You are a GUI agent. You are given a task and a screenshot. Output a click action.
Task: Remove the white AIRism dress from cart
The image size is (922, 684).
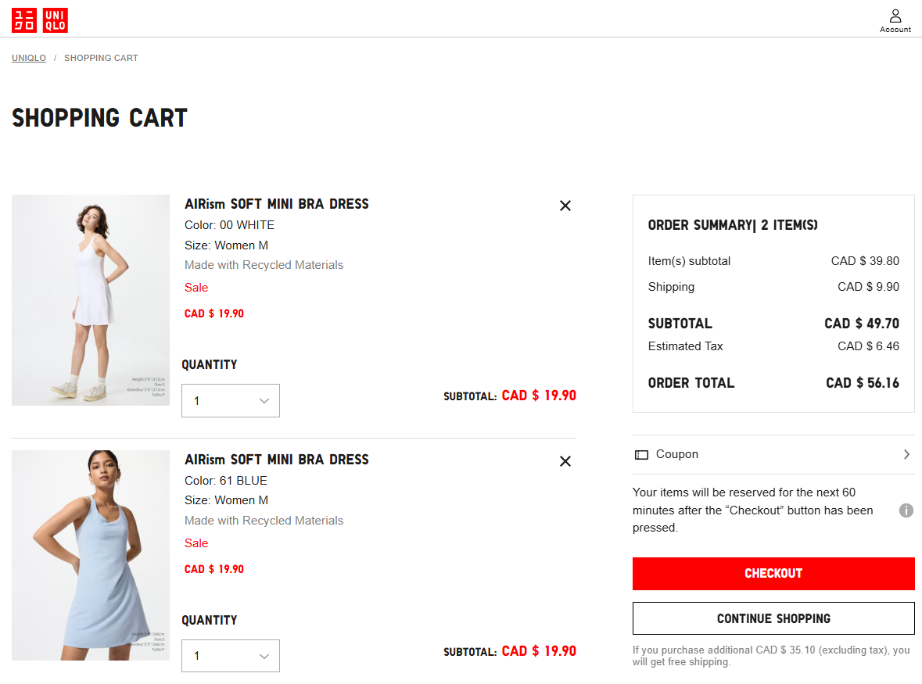(x=565, y=206)
